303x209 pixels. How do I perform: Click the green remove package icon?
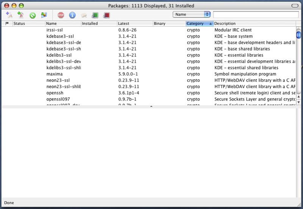point(33,15)
